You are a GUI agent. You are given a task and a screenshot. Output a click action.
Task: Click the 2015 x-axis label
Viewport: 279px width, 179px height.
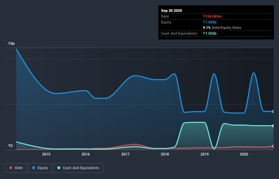coord(46,154)
